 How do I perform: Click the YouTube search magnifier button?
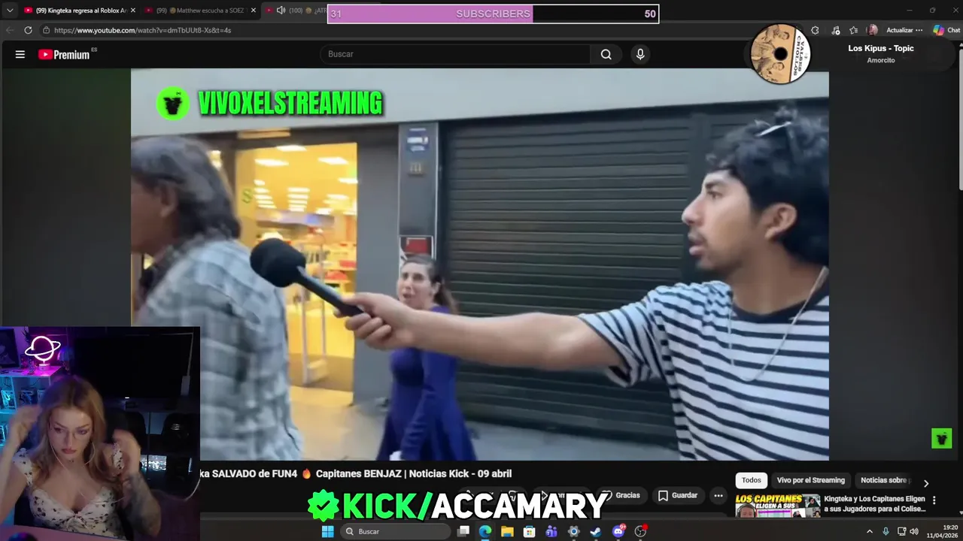(x=606, y=54)
